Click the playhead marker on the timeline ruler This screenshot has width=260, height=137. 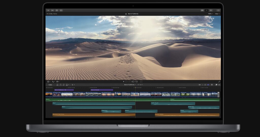point(136,88)
